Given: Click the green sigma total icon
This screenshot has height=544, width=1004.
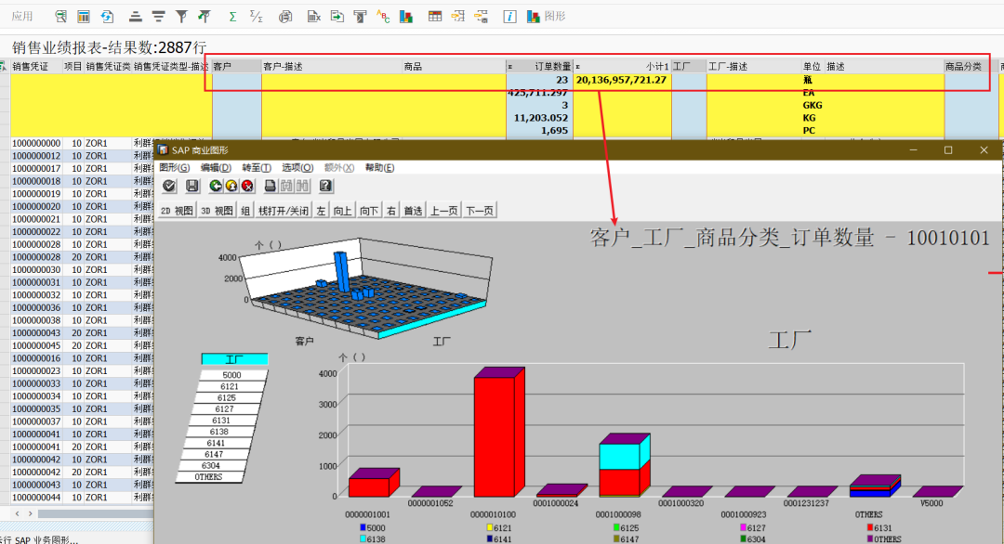Looking at the screenshot, I should tap(232, 17).
